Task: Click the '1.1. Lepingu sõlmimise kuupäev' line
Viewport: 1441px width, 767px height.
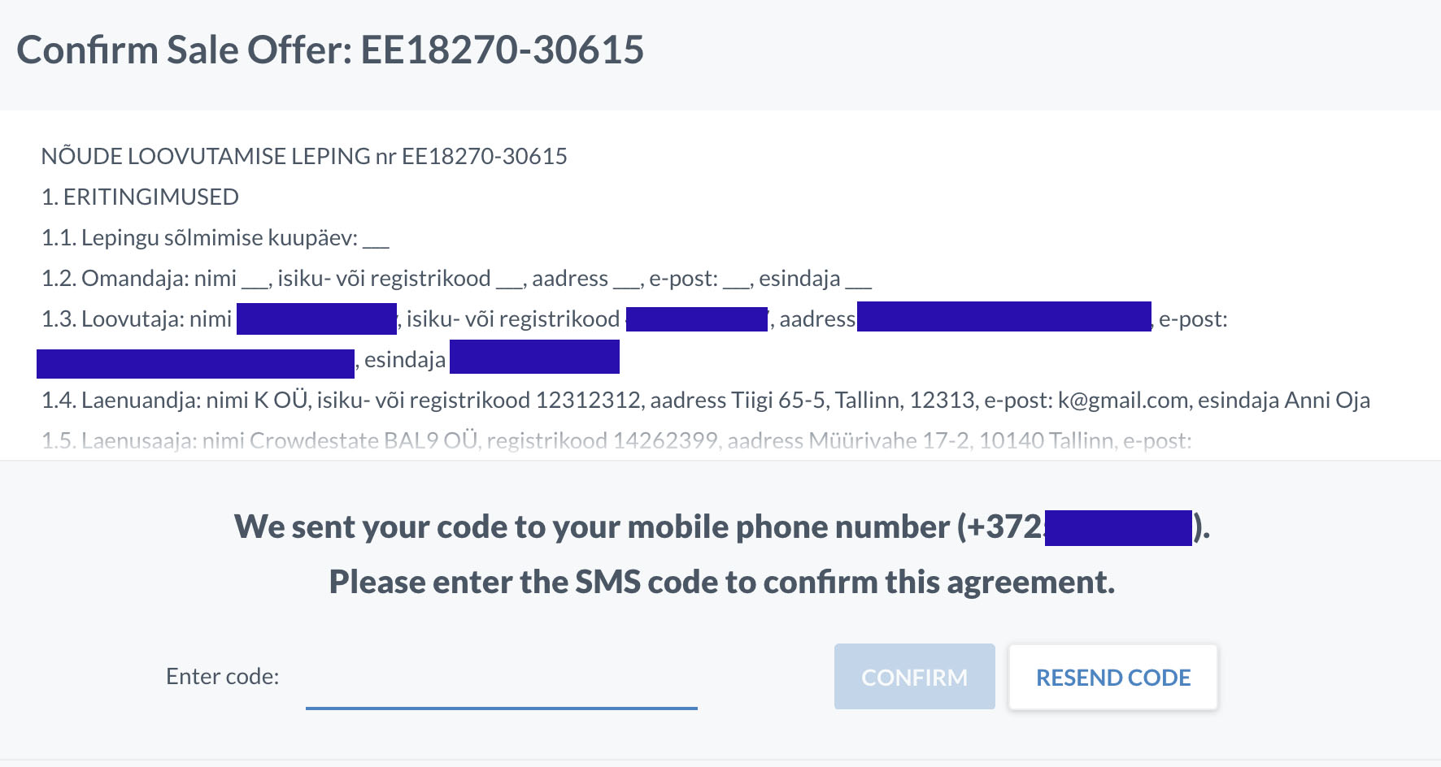Action: (215, 237)
